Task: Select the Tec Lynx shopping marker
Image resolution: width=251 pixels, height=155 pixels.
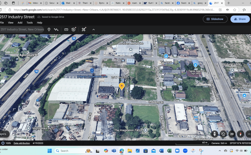Action: (166, 56)
